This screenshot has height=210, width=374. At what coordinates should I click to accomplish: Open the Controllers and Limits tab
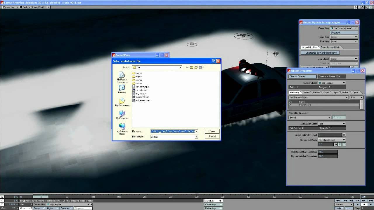pos(330,47)
